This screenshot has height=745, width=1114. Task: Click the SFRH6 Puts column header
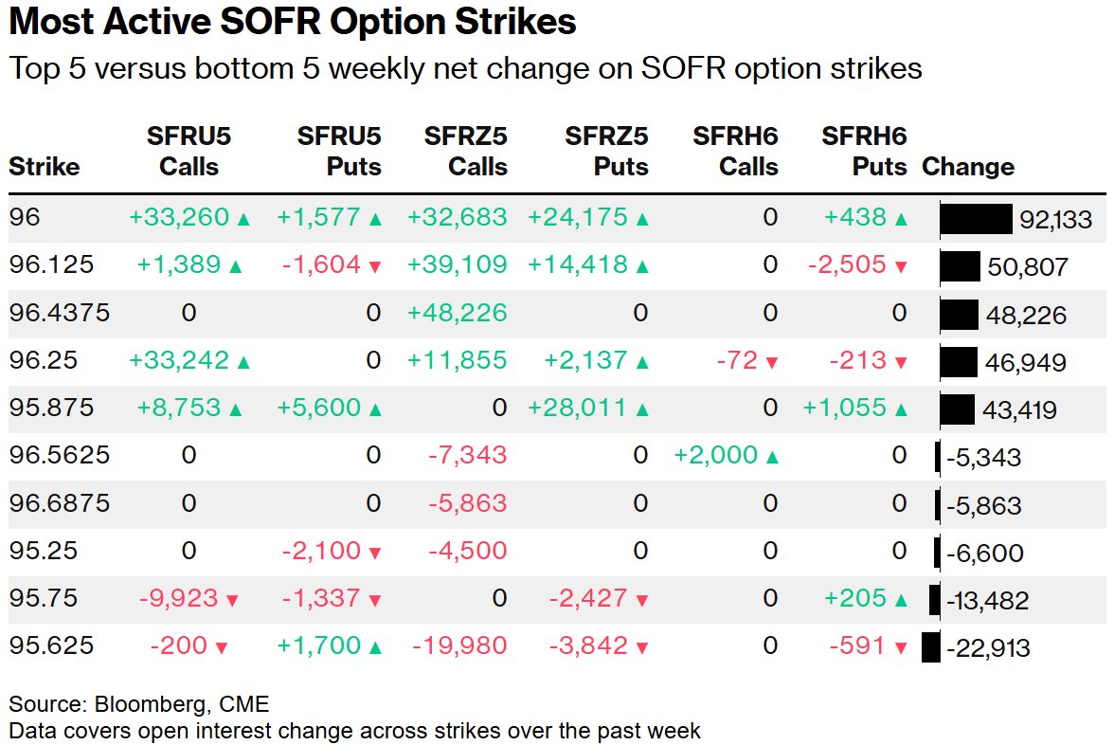tap(864, 152)
